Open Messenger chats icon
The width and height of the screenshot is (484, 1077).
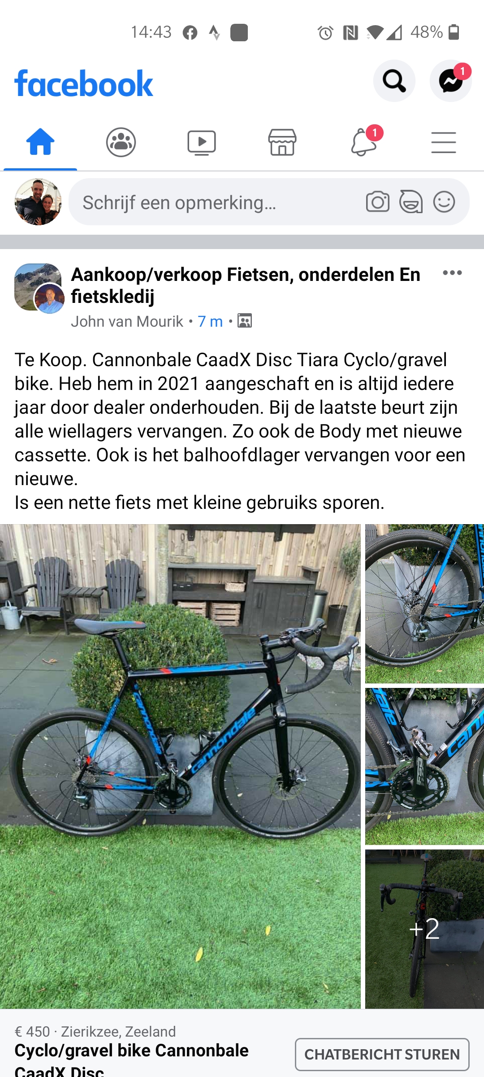coord(450,81)
